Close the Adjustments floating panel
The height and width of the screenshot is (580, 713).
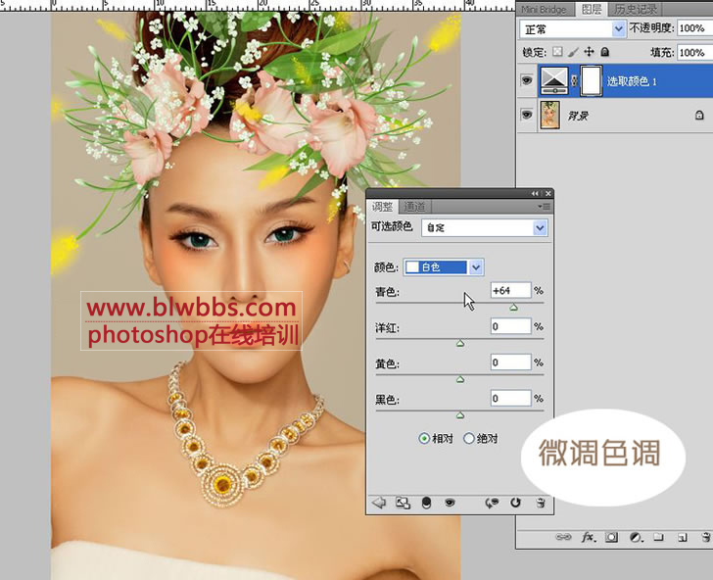(548, 193)
